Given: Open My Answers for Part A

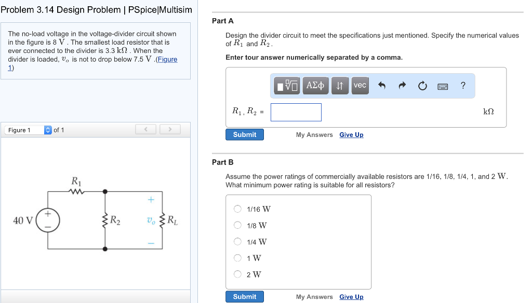Looking at the screenshot, I should 314,135.
